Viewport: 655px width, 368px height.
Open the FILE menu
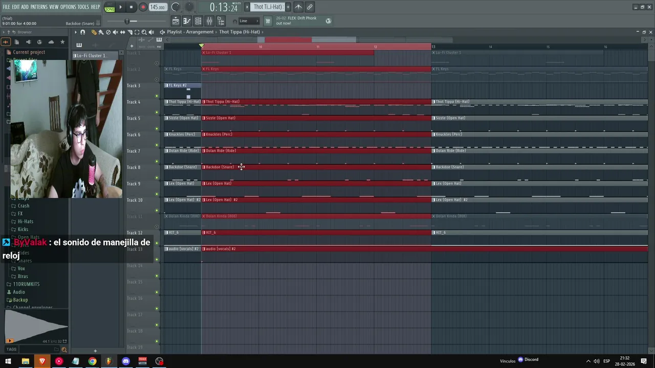pos(6,7)
